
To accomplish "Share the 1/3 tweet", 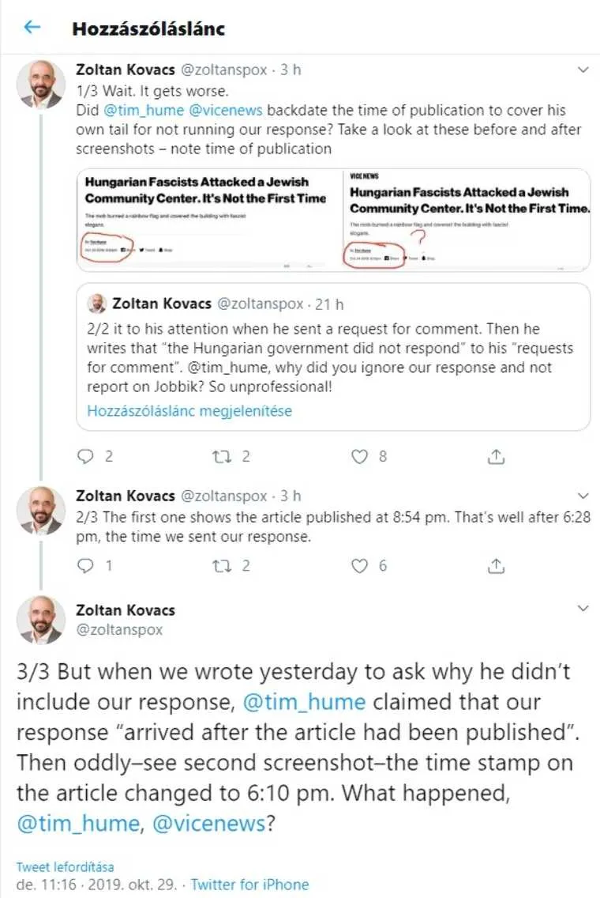I will point(496,456).
